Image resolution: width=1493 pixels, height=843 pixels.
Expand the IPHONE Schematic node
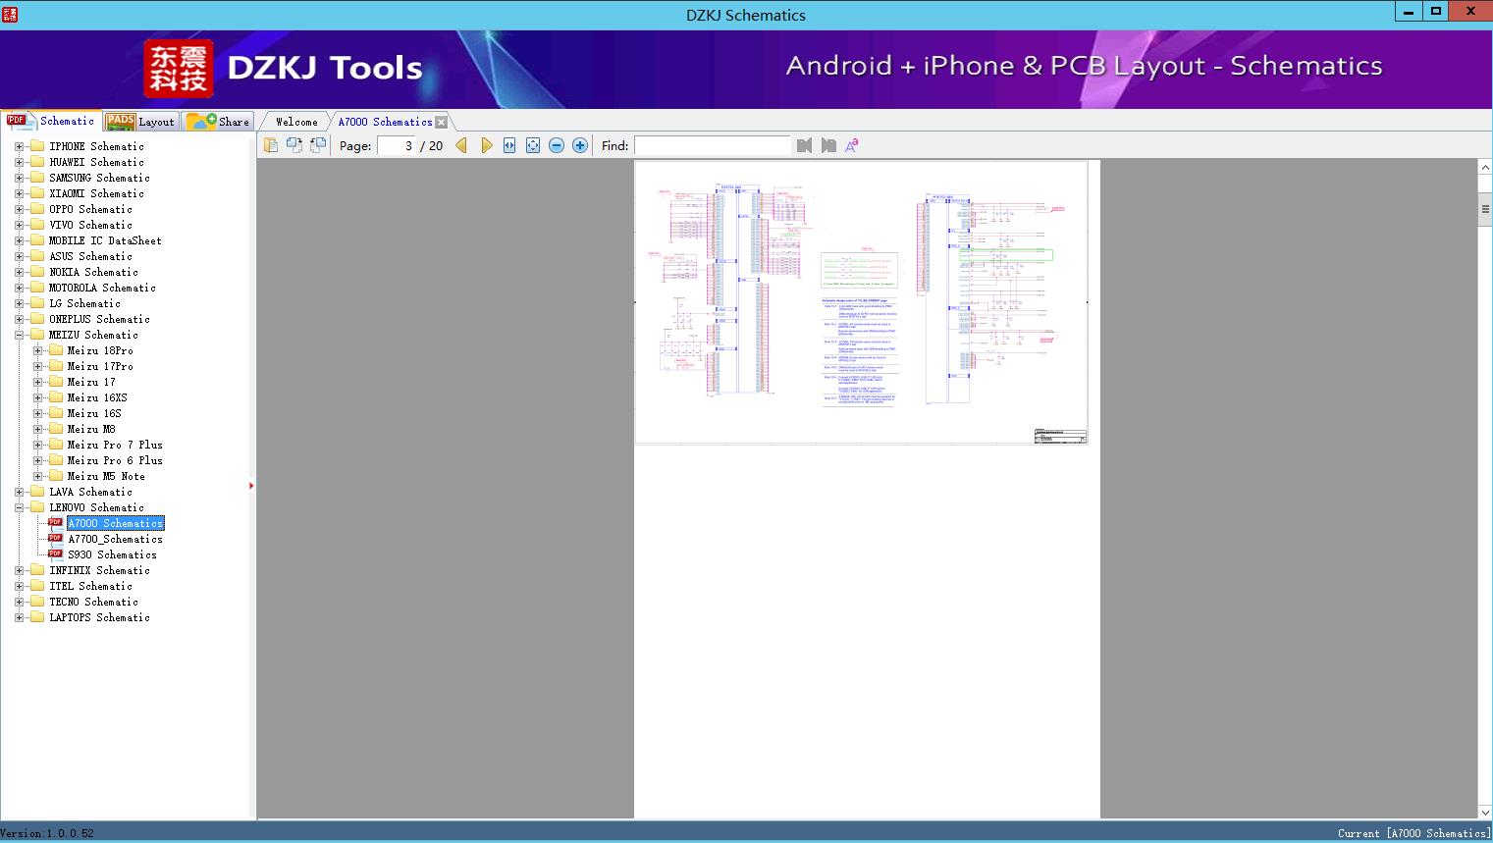(19, 146)
